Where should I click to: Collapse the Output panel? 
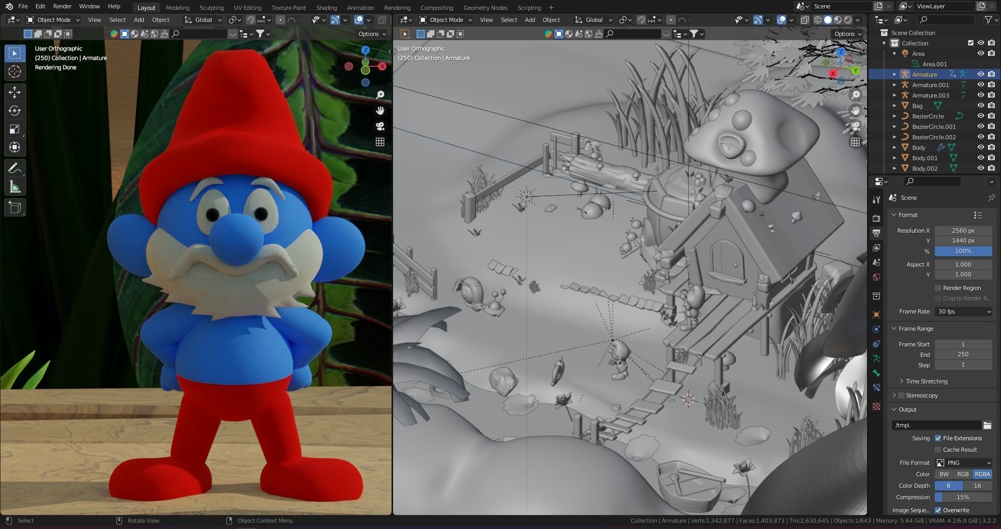coord(894,410)
